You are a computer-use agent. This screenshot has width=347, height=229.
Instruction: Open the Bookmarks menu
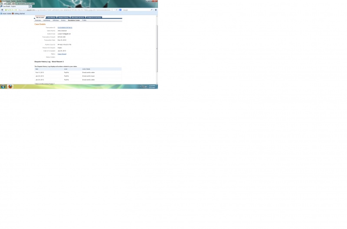[21, 4]
